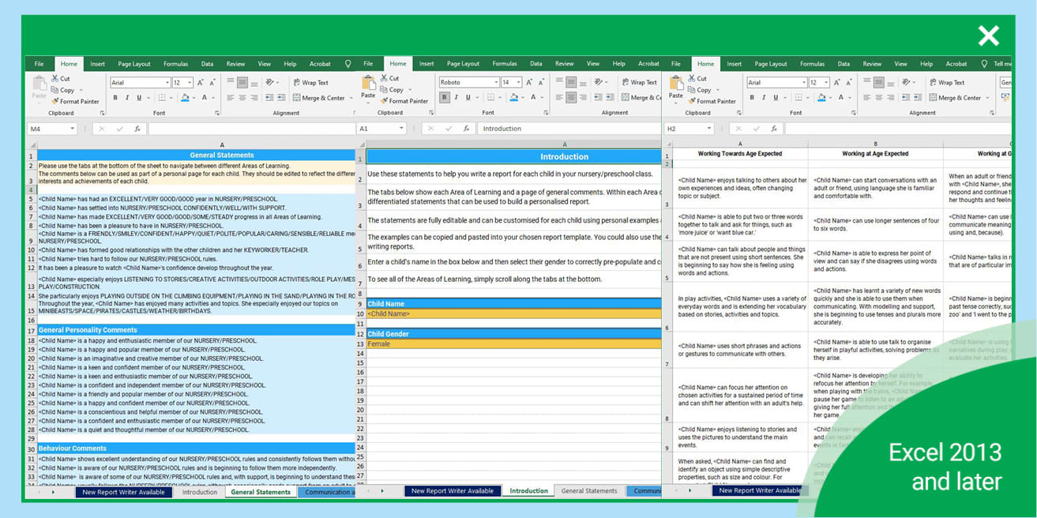
Task: Change the Font Color using its swatch
Action: 205,98
